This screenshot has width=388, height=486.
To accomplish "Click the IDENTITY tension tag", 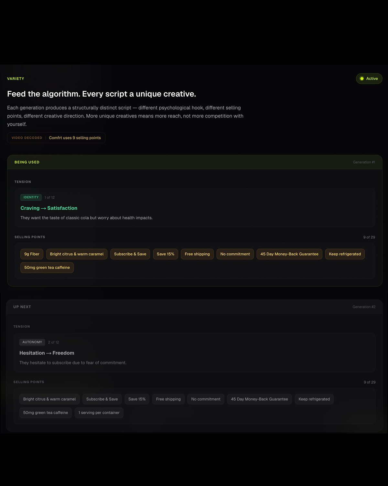I will (x=31, y=197).
